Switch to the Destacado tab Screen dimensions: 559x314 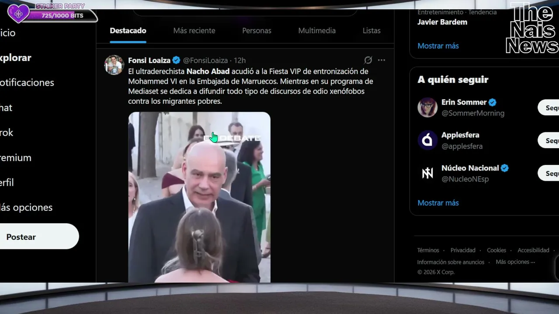[x=128, y=31]
